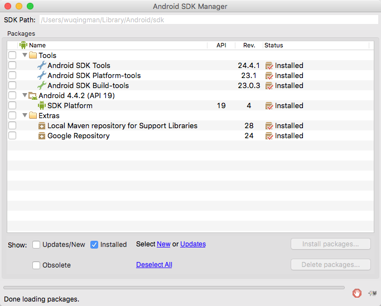Image resolution: width=381 pixels, height=306 pixels.
Task: Click the Delete packages button
Action: point(331,265)
